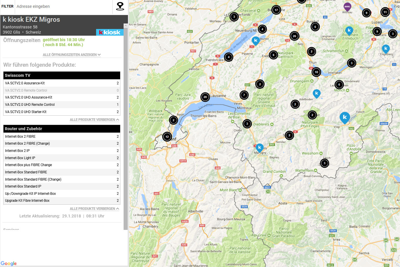Select blue k pin at Biosphäre Entlebuch
Image resolution: width=400 pixels, height=267 pixels.
tap(349, 30)
